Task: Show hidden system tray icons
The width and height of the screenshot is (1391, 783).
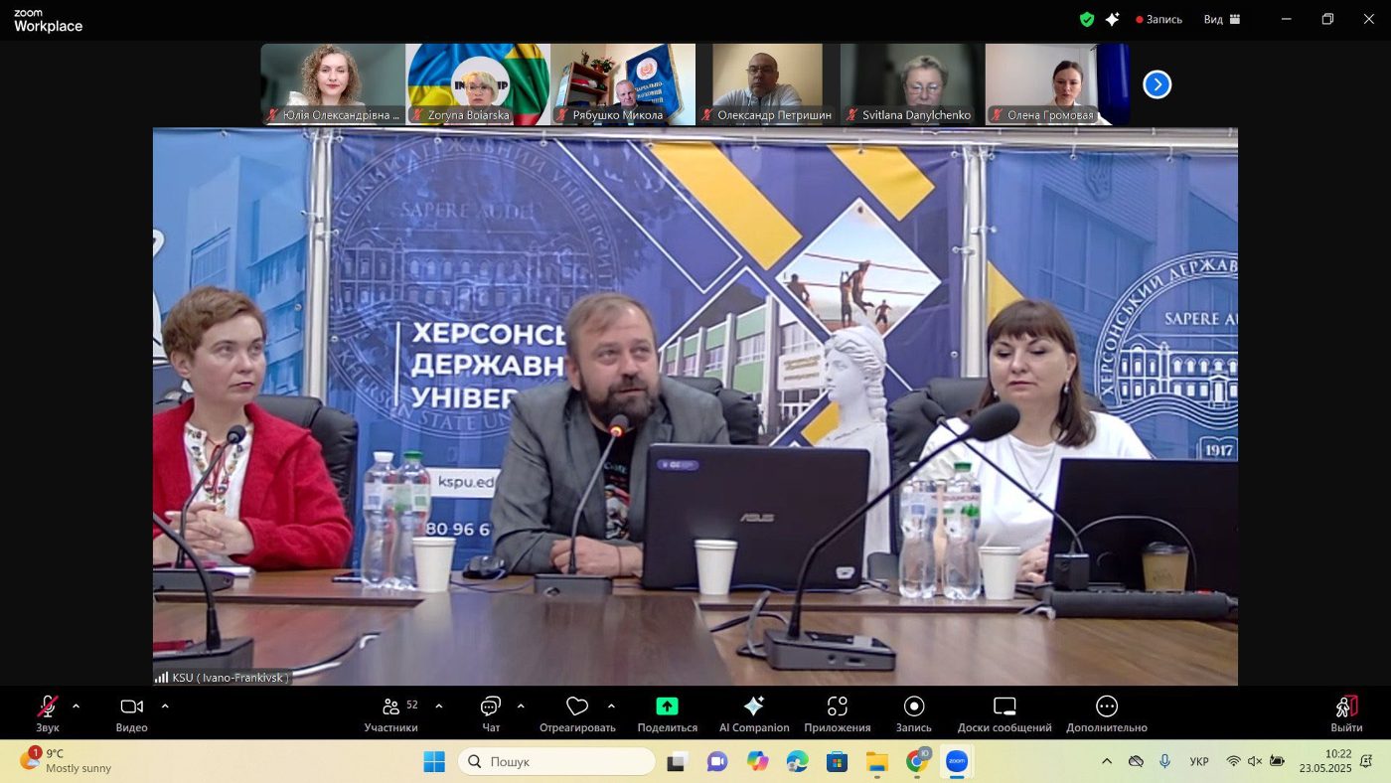Action: [1107, 761]
